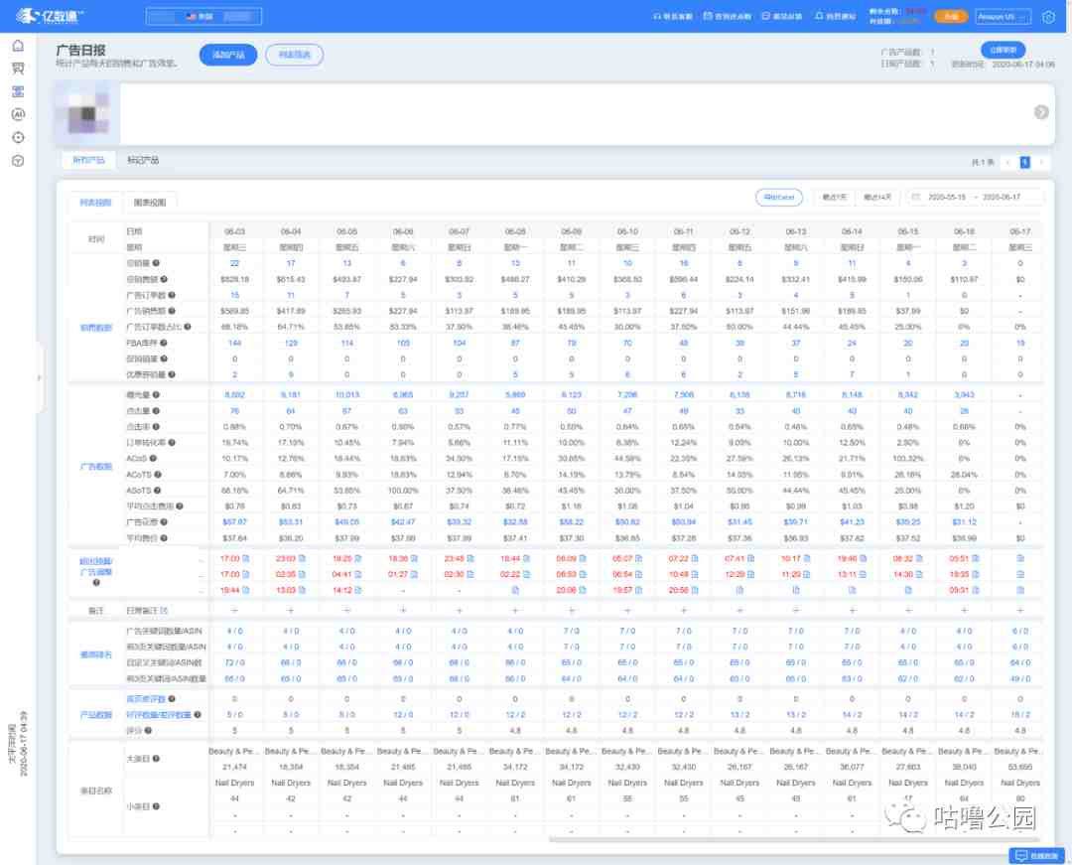Click the help icon next to ACoS
This screenshot has height=865, width=1072.
[x=153, y=458]
